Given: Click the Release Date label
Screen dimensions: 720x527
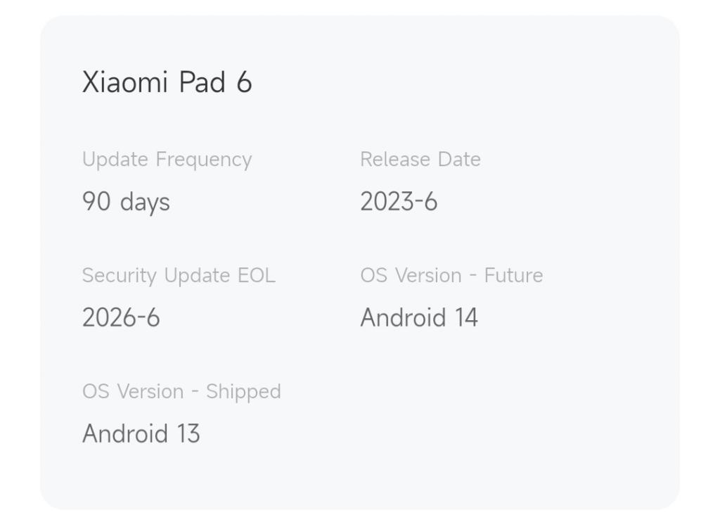Looking at the screenshot, I should (420, 160).
